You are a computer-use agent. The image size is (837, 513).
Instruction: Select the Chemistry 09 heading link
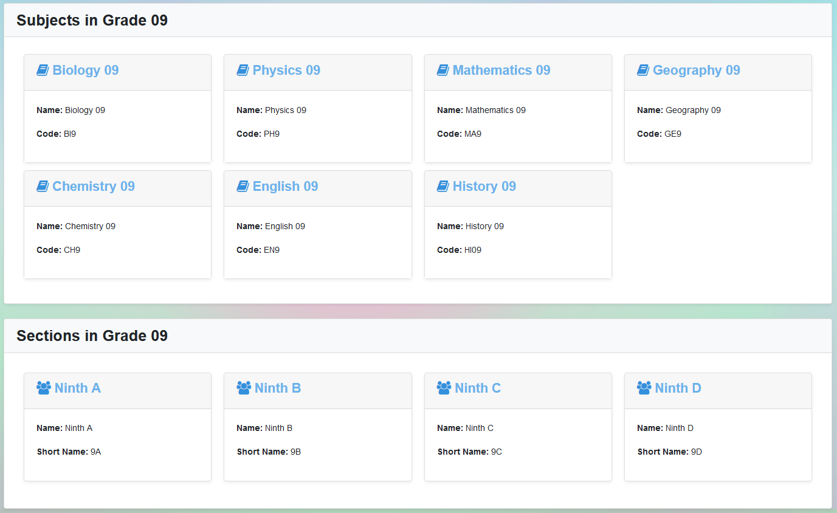(x=94, y=187)
